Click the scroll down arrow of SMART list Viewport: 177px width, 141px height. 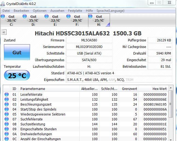click(x=170, y=140)
